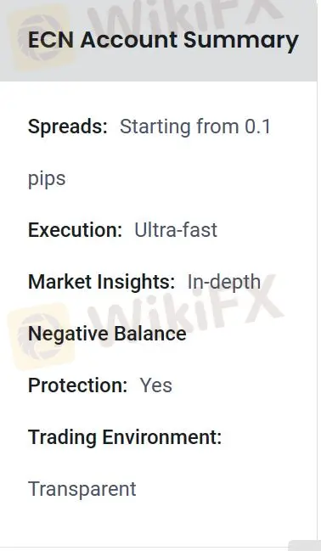Click the WikiFX watermark text at top
Image resolution: width=321 pixels, height=551 pixels.
(x=184, y=16)
